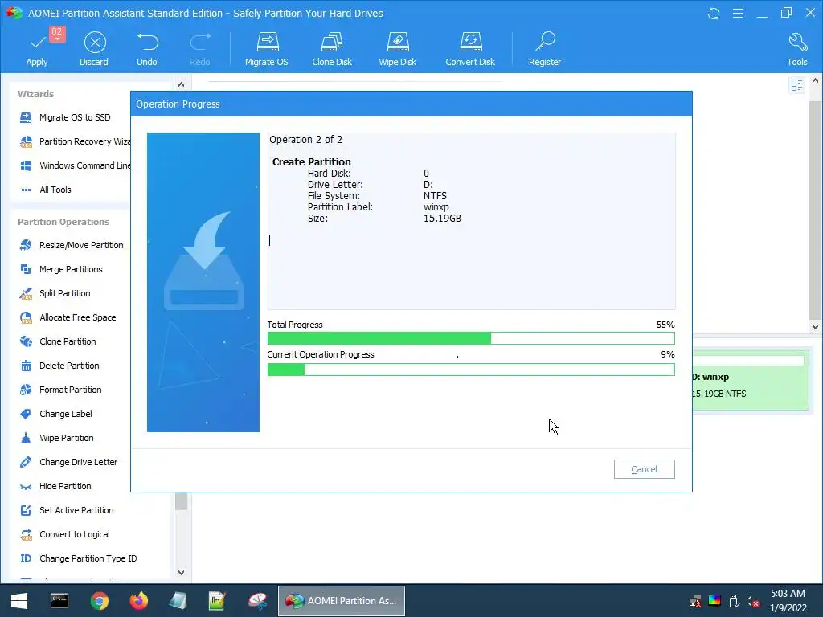
Task: Select Allocate Free Space operation
Action: (x=68, y=317)
